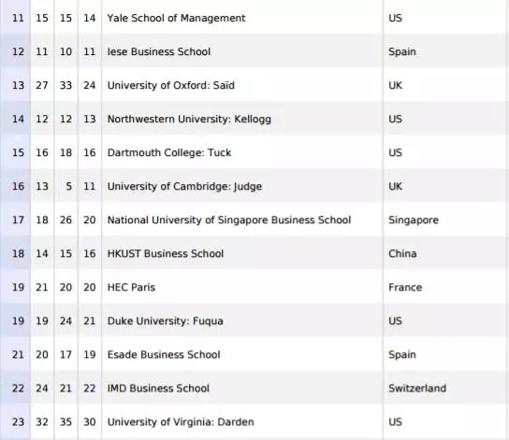Select HKUST Business School entry

[x=166, y=253]
